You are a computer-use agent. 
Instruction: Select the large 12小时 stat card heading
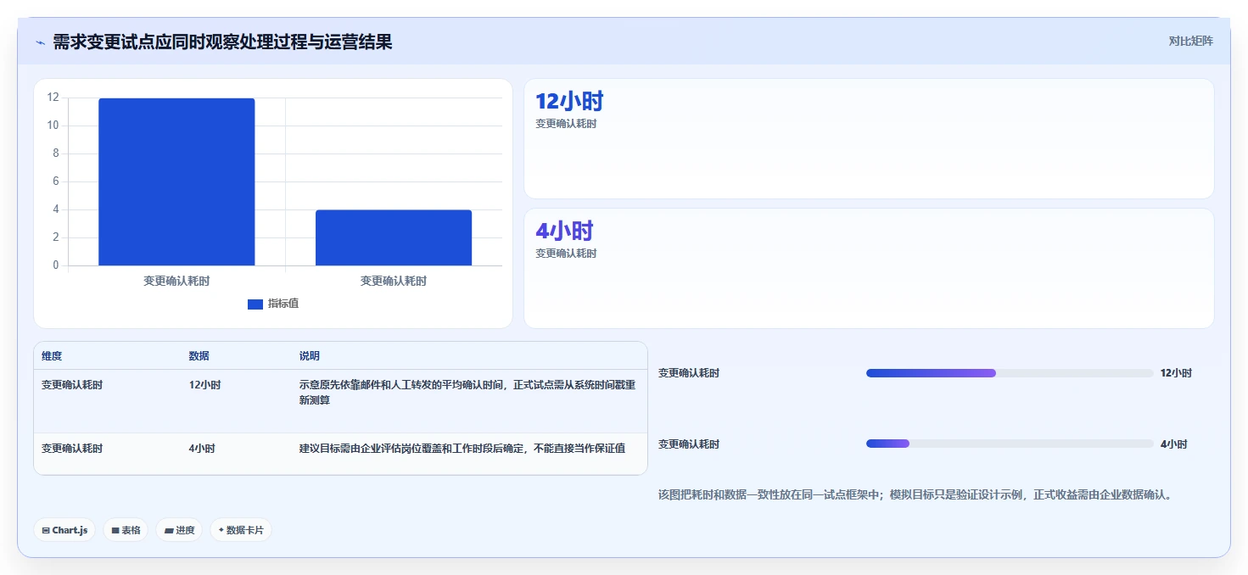click(x=569, y=102)
